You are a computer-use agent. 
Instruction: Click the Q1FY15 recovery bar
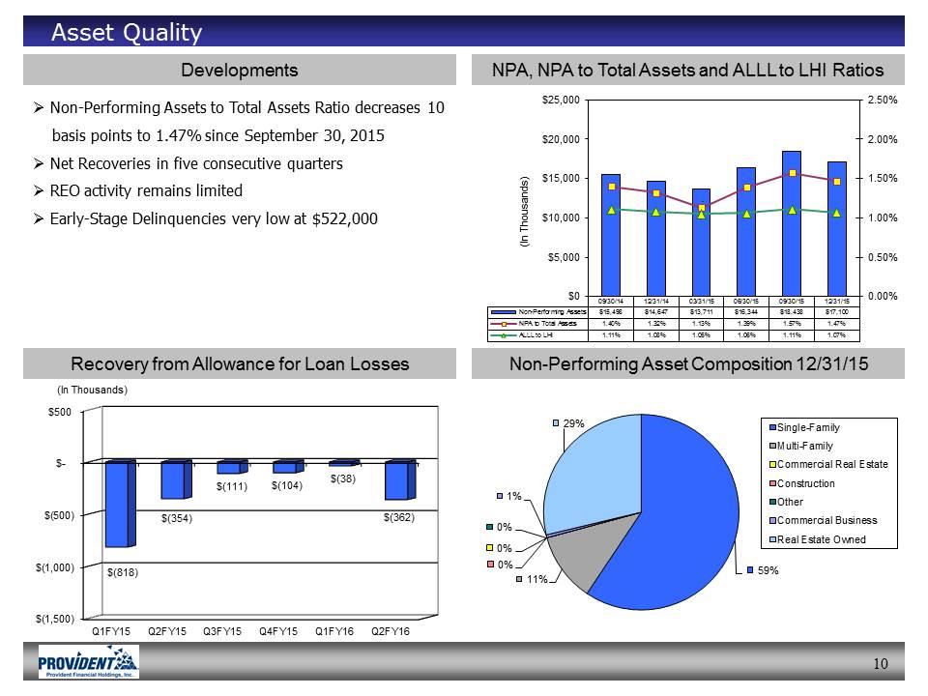click(121, 505)
